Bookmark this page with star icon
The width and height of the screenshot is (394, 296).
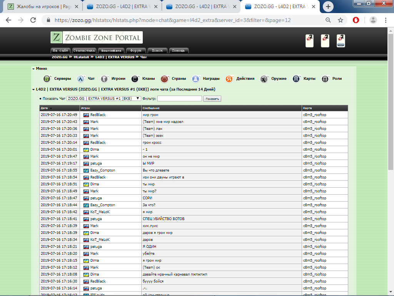pos(341,20)
